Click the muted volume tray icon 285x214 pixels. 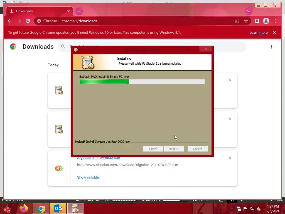259,209
